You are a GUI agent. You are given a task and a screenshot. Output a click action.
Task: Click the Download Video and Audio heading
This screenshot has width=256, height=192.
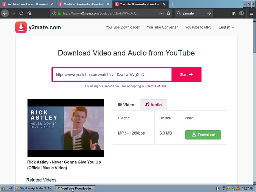click(x=126, y=53)
